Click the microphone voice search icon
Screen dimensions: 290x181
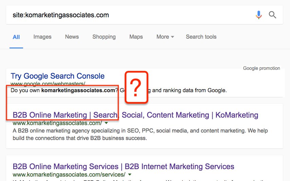tap(259, 15)
